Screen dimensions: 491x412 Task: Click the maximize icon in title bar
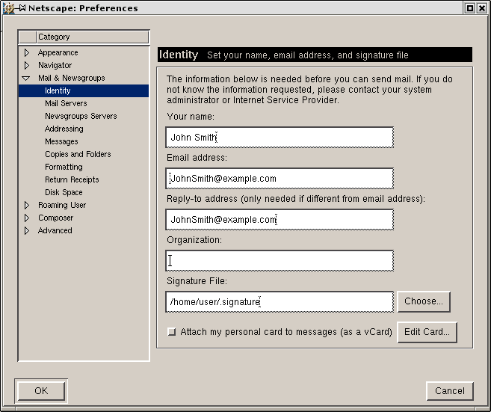(469, 8)
